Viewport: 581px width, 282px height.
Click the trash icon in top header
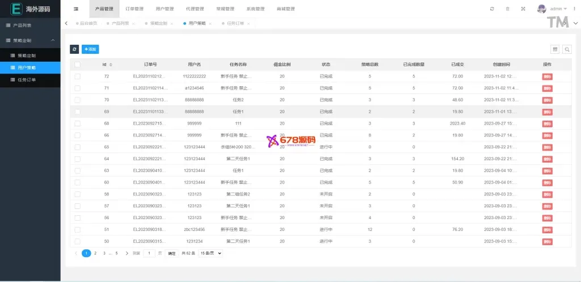coord(507,9)
